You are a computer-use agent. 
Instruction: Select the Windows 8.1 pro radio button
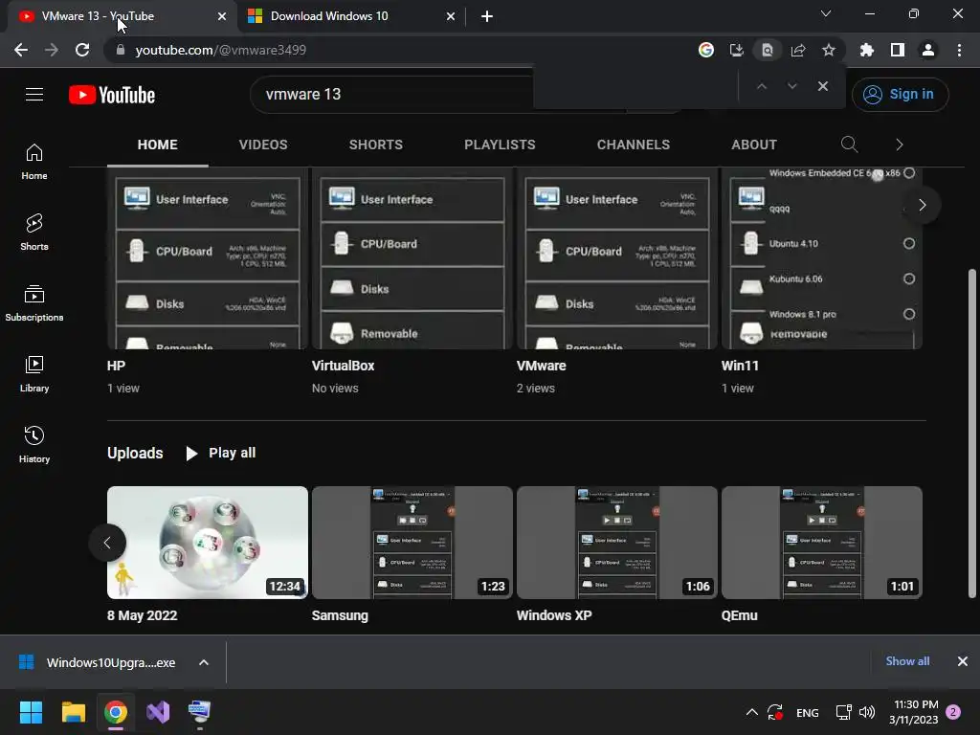(909, 314)
